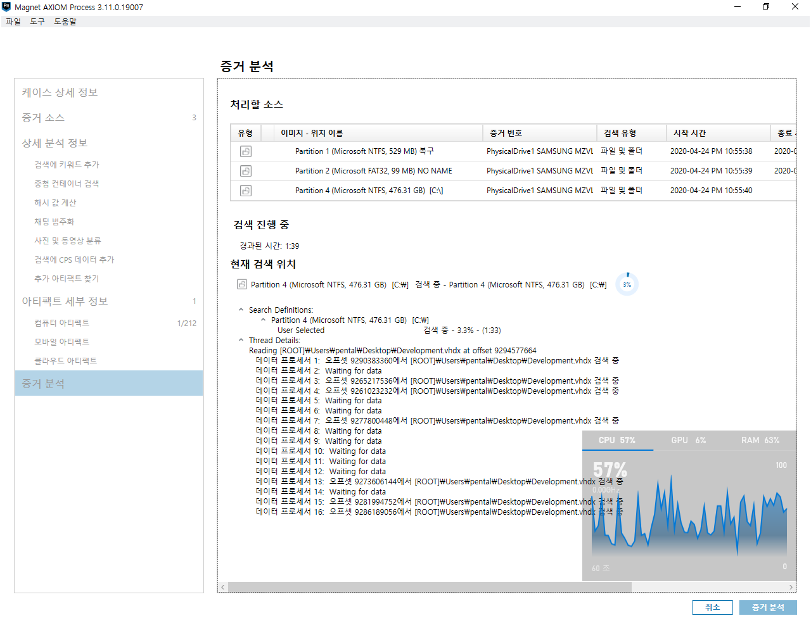The width and height of the screenshot is (811, 623).
Task: Switch to the RAM 63% tab in overlay
Action: tap(760, 440)
